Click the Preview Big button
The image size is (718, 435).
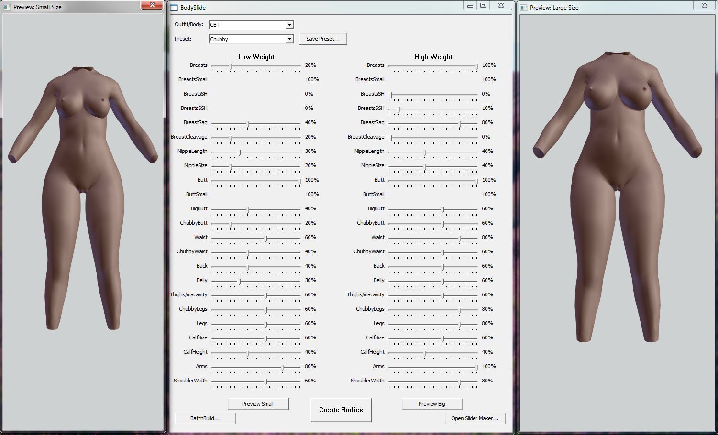tap(432, 404)
